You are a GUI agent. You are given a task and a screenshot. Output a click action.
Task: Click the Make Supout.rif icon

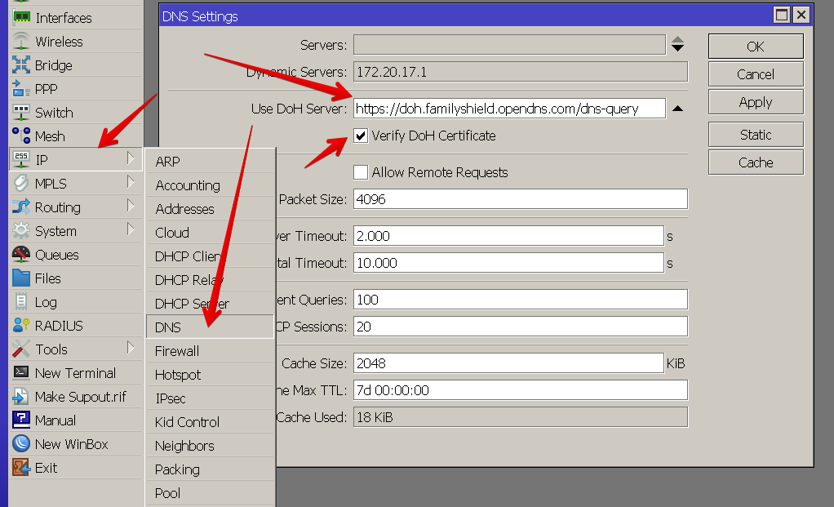21,396
